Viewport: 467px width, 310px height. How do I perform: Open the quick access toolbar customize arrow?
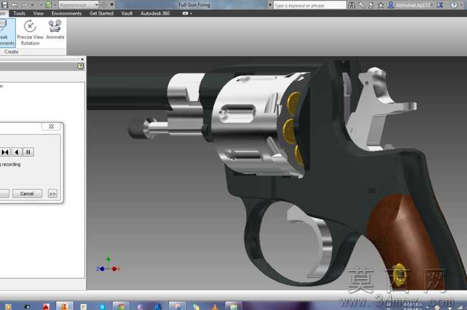pyautogui.click(x=112, y=5)
